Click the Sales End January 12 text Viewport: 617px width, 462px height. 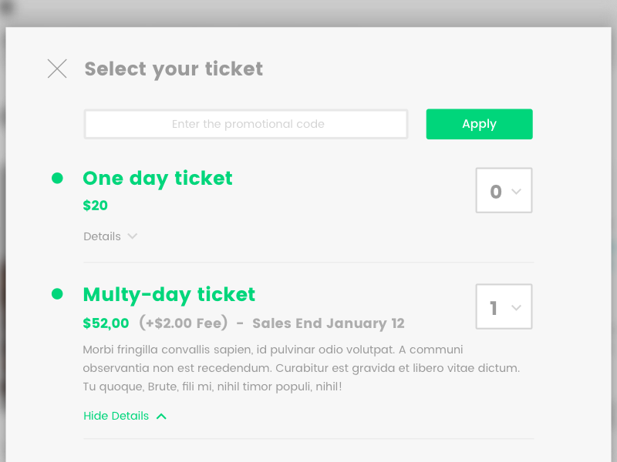[x=328, y=323]
